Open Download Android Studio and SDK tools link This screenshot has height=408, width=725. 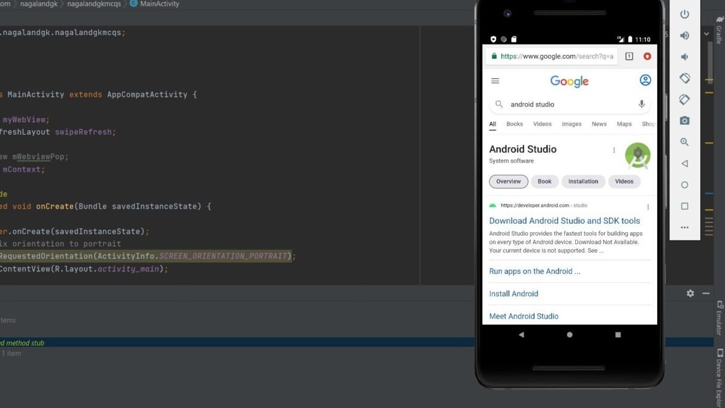pos(564,221)
